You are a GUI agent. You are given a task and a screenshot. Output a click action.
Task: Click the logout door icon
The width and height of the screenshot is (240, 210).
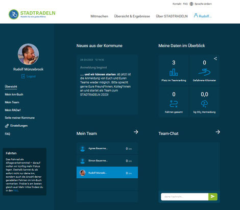click(x=23, y=76)
